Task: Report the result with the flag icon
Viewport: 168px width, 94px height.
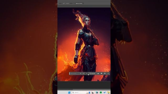Action: click(105, 73)
